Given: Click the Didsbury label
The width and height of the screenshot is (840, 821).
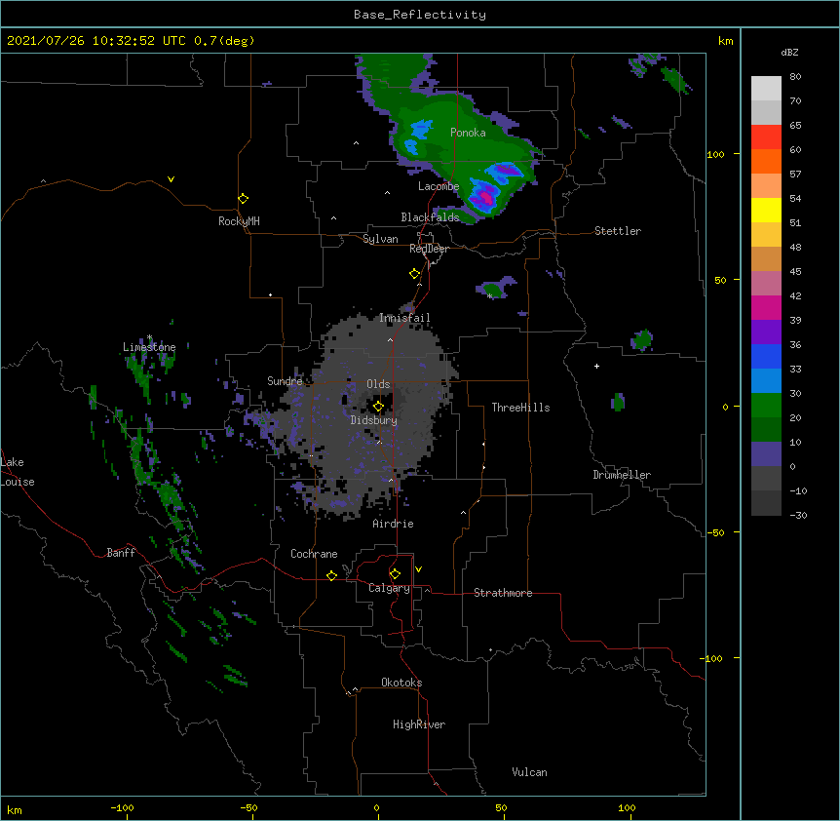Looking at the screenshot, I should pos(374,420).
